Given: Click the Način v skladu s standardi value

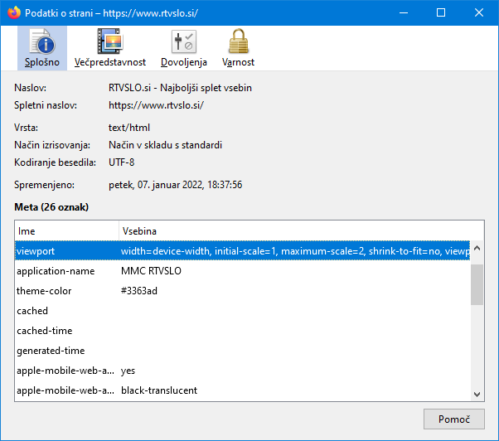Looking at the screenshot, I should click(166, 145).
